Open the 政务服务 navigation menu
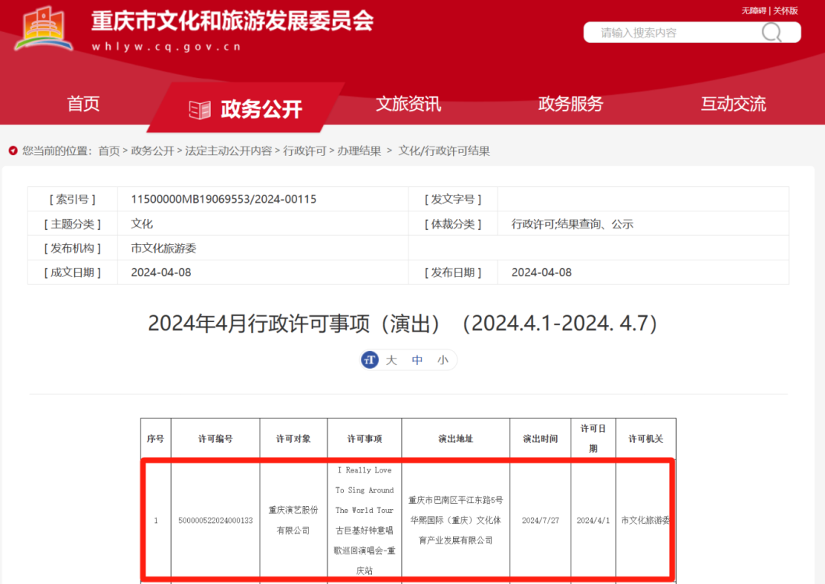This screenshot has height=584, width=825. 571,104
